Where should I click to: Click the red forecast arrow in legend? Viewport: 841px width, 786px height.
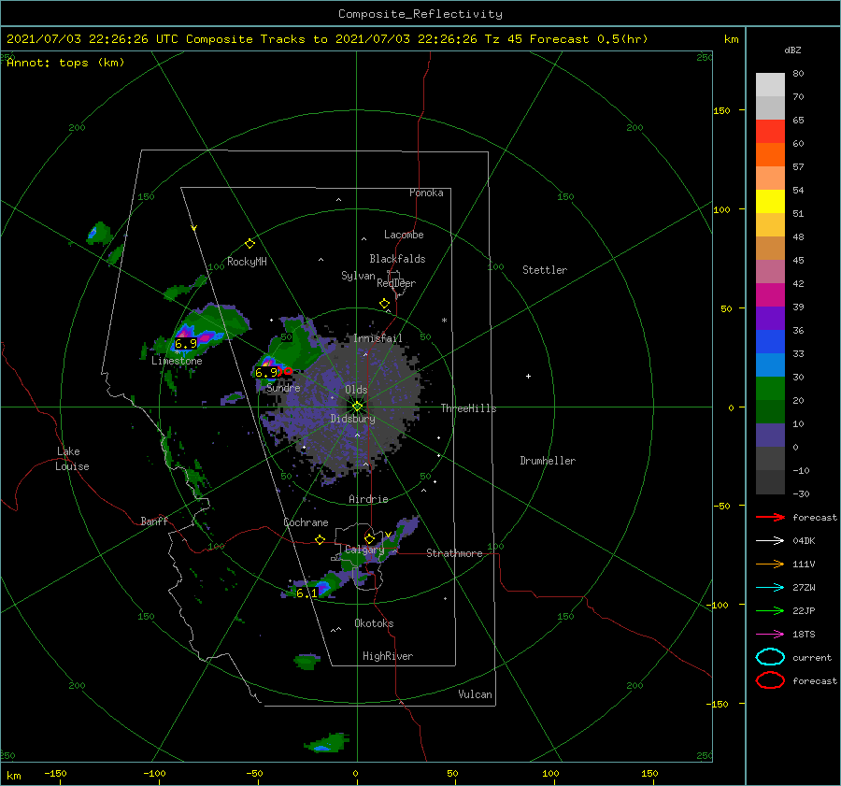[x=770, y=517]
